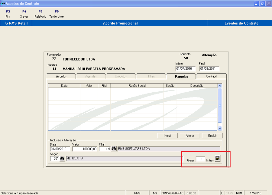Switch to the Produtos tab
Screen dimensions: 272x195
121,76
